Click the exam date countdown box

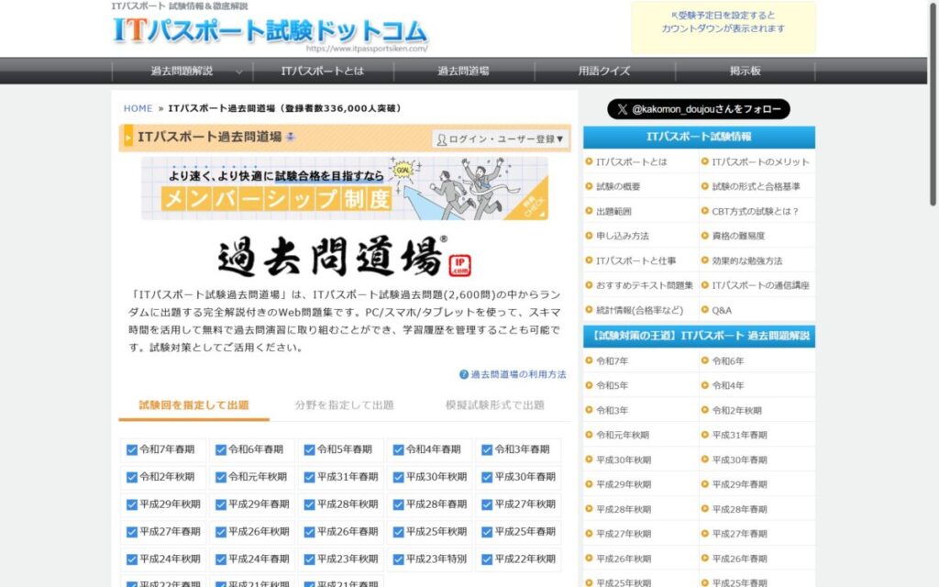(x=723, y=28)
